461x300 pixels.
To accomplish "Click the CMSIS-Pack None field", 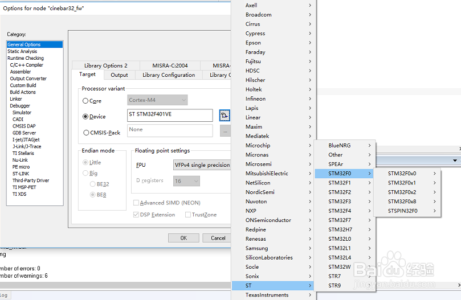I will (170, 131).
